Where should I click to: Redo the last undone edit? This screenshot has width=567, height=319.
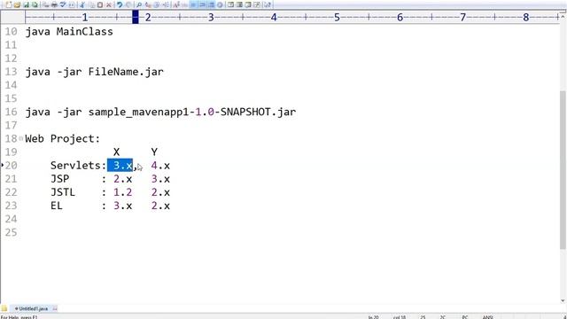tap(128, 4)
